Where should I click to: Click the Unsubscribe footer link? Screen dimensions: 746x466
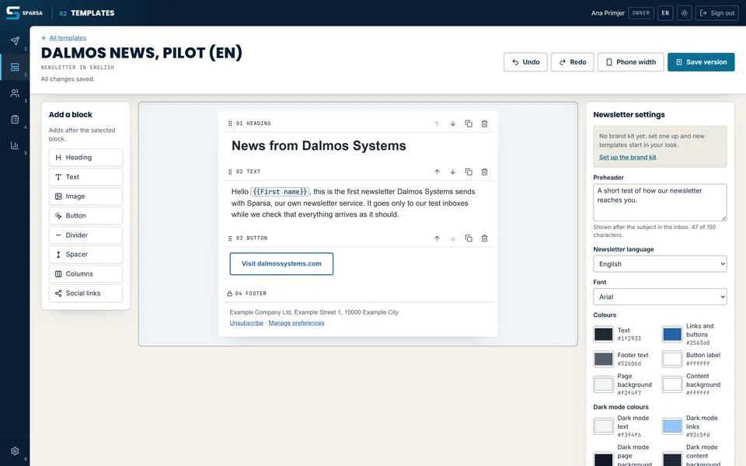(x=246, y=323)
